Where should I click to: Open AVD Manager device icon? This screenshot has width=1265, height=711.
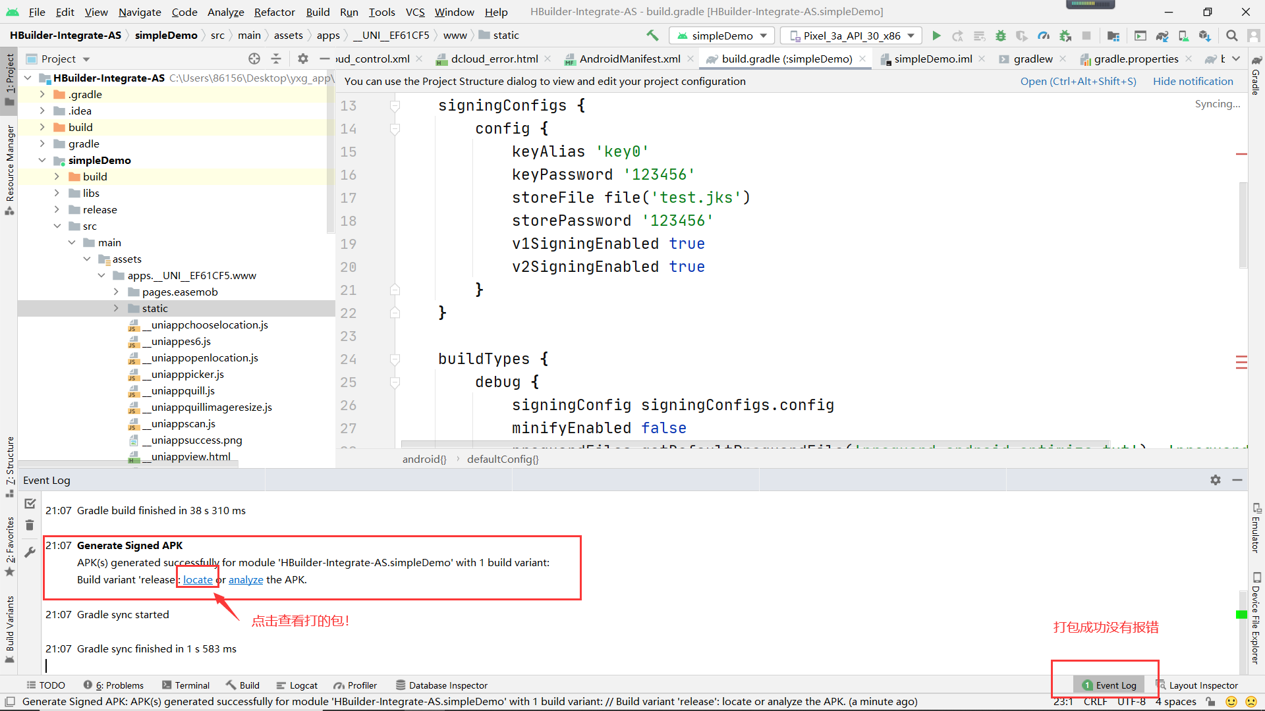point(1183,36)
